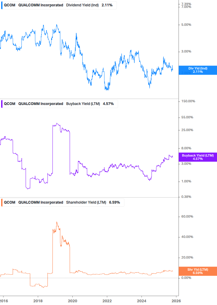Image resolution: width=217 pixels, height=305 pixels.
Task: Click the 'Shareholder Yield (LTM)' metric label
Action: pyautogui.click(x=86, y=202)
